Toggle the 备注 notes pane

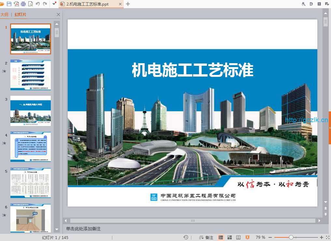(x=206, y=237)
